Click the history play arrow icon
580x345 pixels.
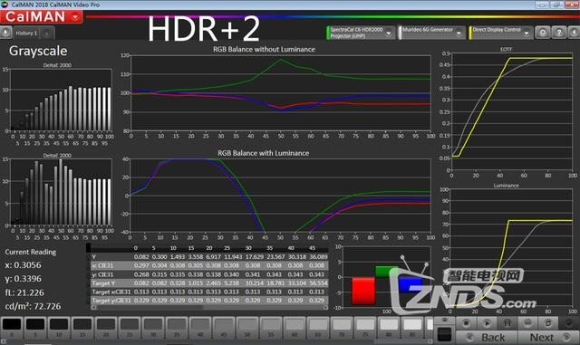[x=5, y=33]
